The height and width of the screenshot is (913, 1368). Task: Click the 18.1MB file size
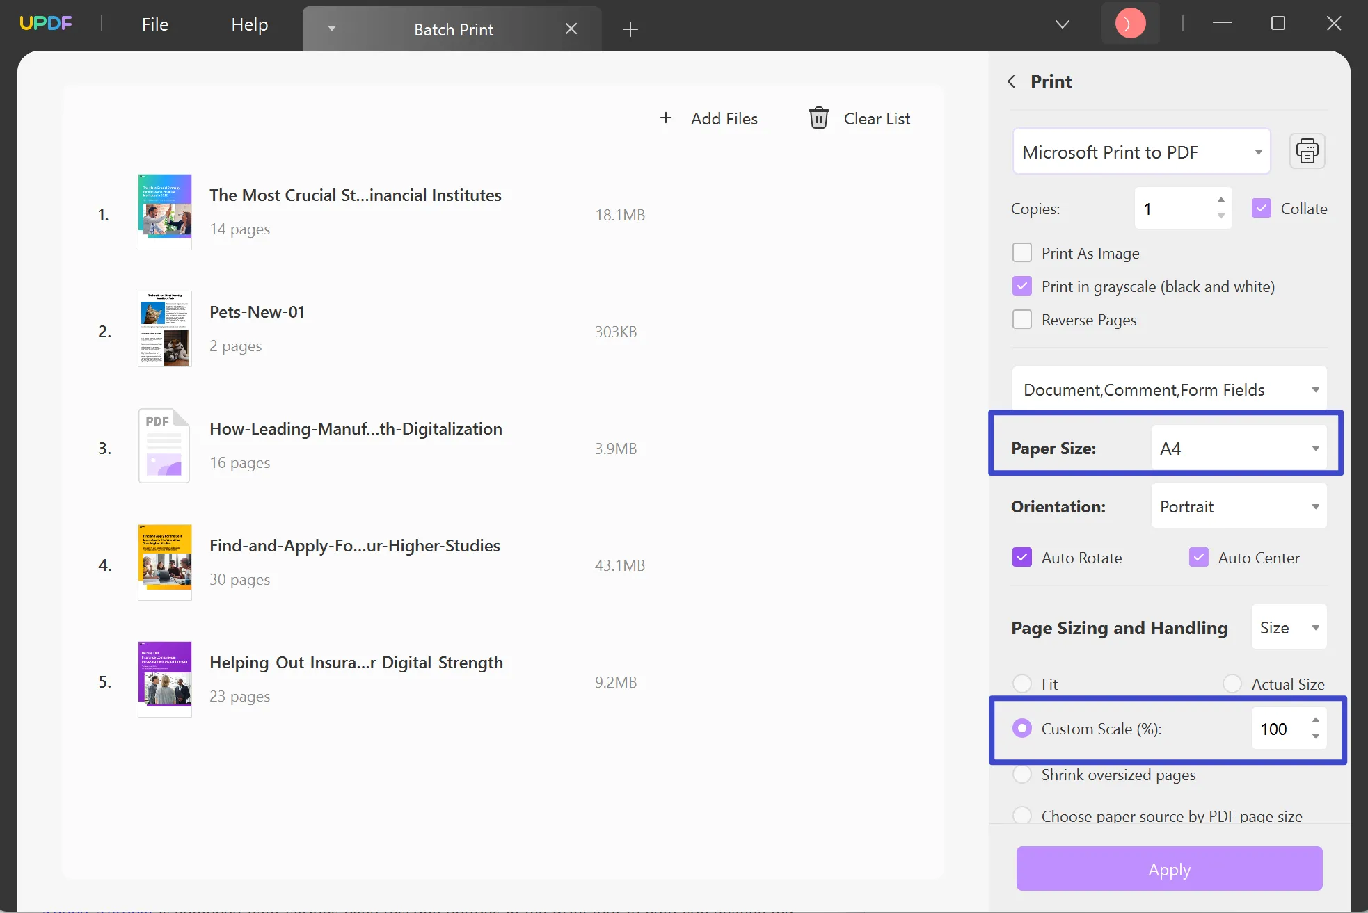click(620, 215)
